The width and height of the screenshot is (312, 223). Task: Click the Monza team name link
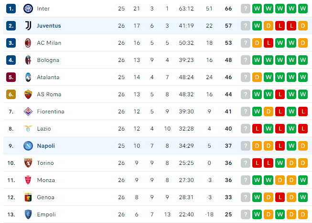point(46,180)
